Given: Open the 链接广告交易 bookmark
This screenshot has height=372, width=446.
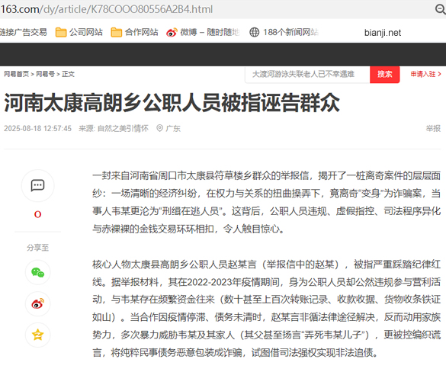Looking at the screenshot, I should pos(24,32).
